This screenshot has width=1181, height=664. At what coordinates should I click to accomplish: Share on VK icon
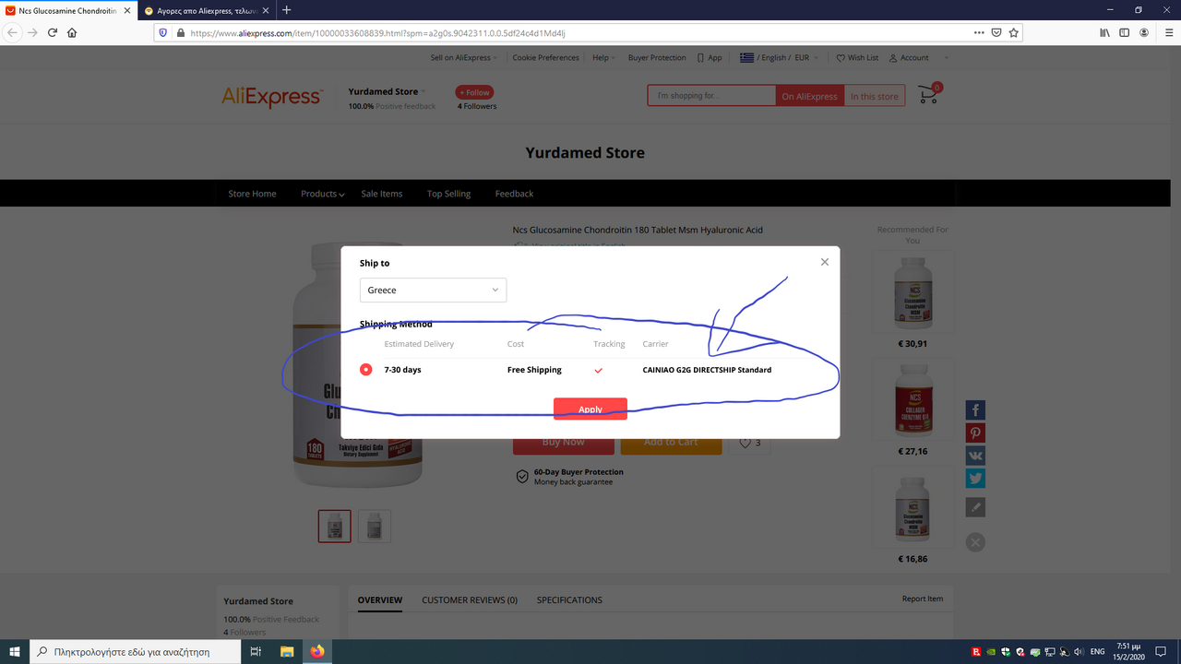pyautogui.click(x=975, y=456)
